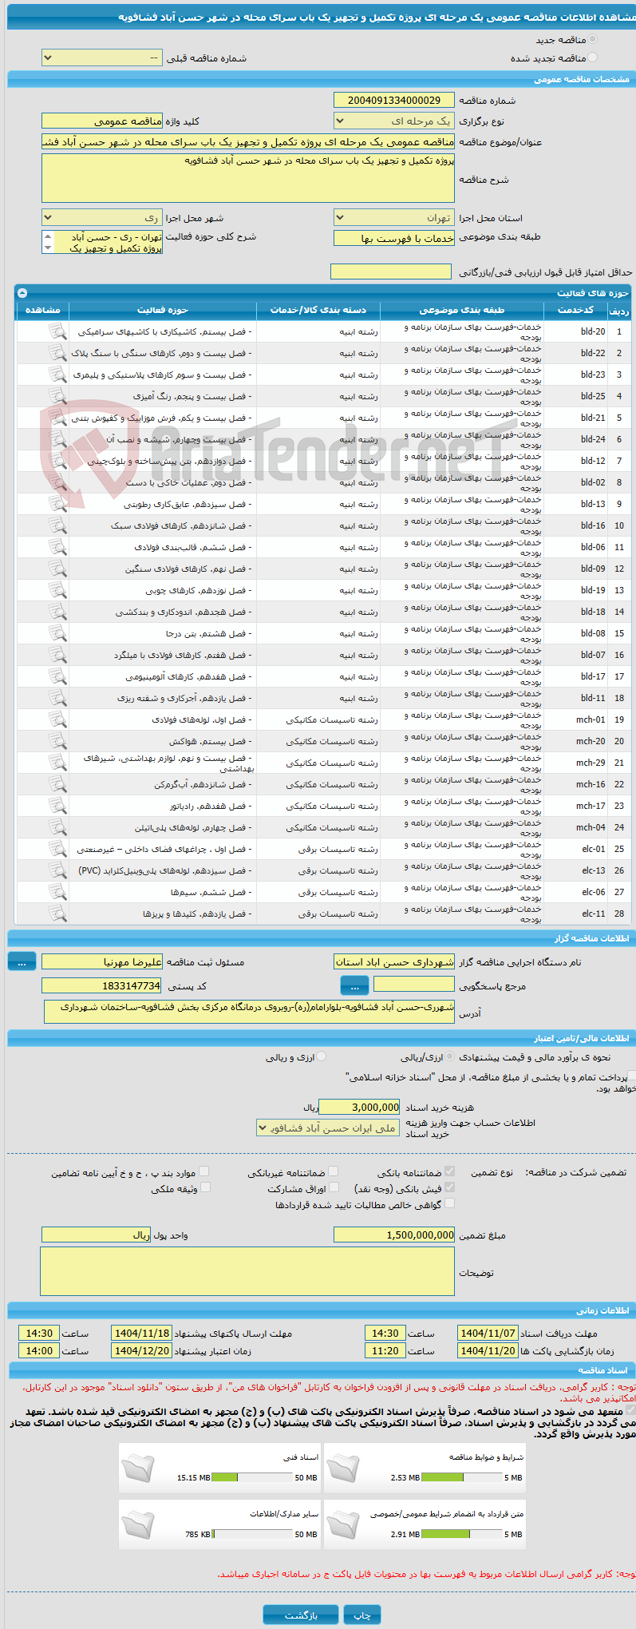636x1629 pixels.
Task: Toggle the فیش بانکی (وجه نقد) checkbox
Action: tap(449, 1187)
